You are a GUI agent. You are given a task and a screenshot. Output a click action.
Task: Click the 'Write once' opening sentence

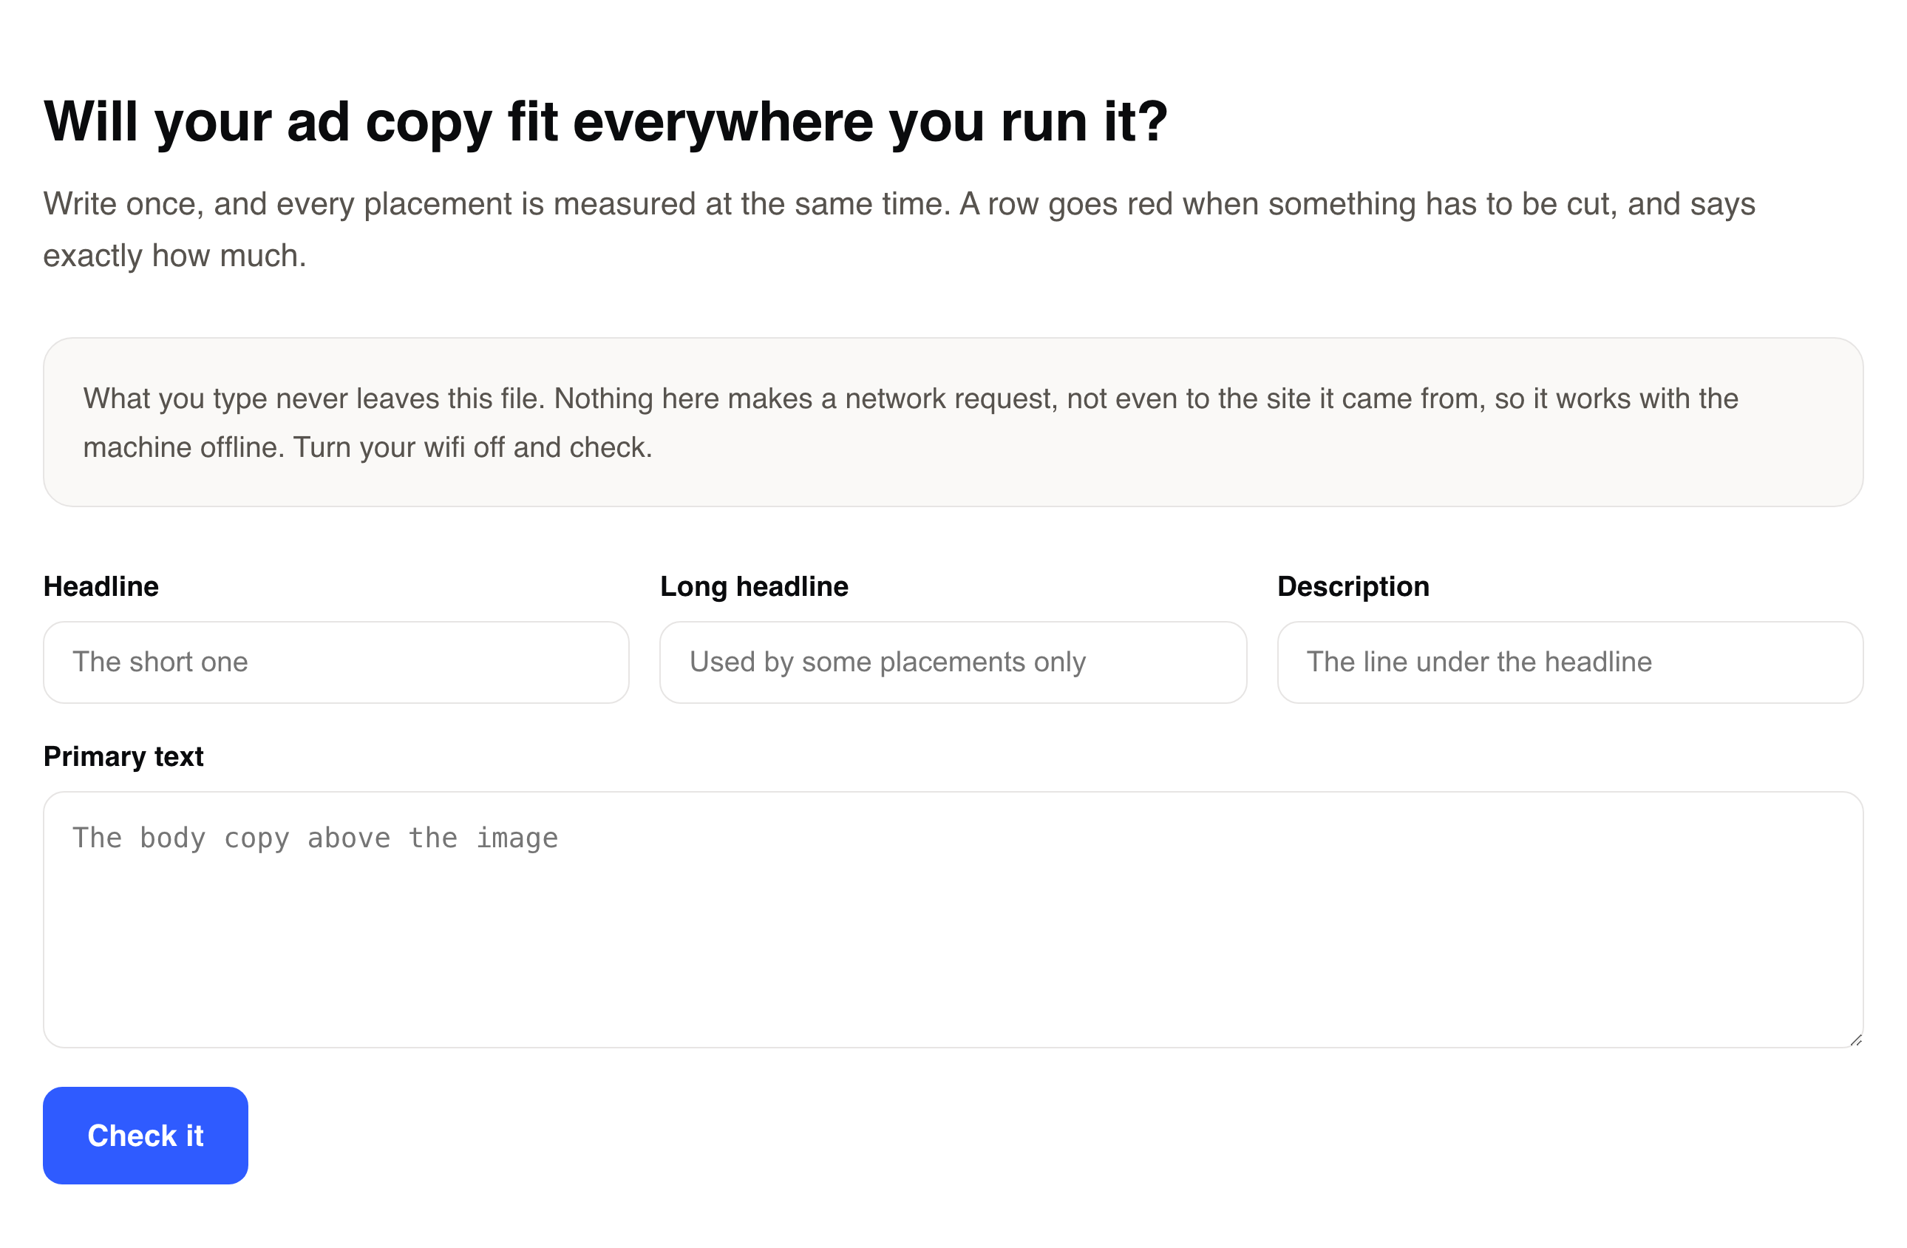(496, 203)
